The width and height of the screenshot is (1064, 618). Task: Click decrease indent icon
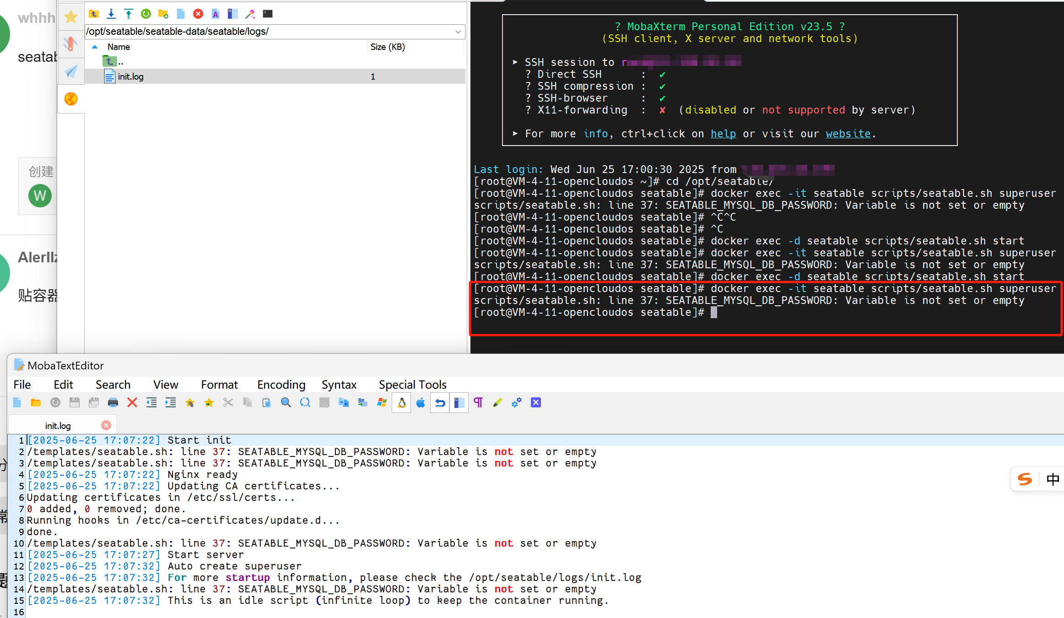click(x=151, y=402)
